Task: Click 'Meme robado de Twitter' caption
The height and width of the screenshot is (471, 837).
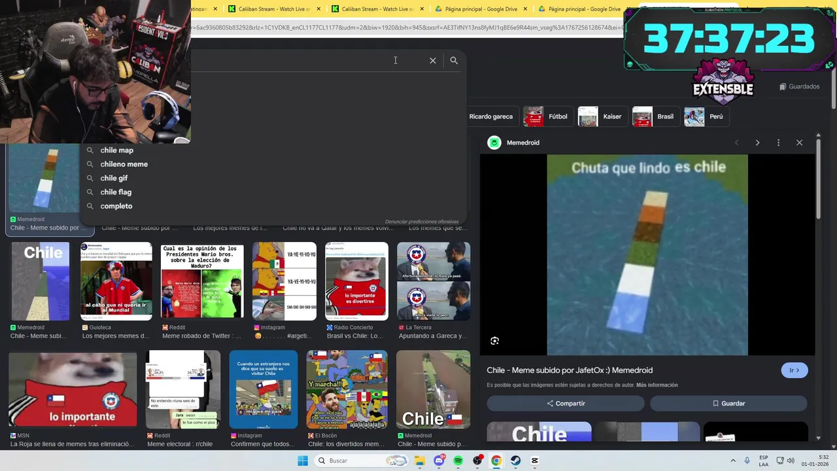Action: click(201, 336)
